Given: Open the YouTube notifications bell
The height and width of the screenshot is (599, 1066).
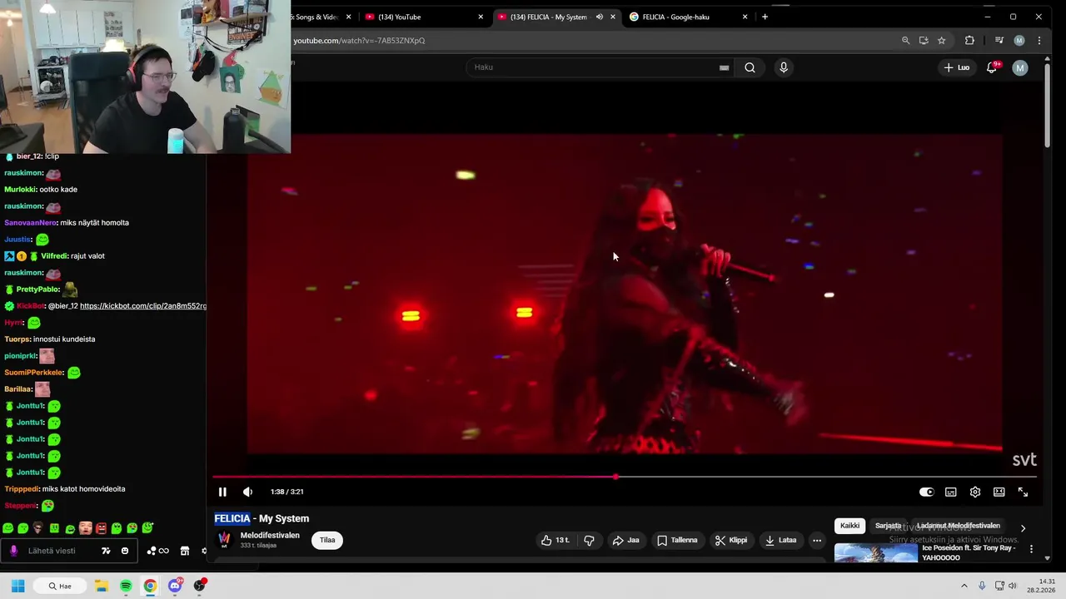Looking at the screenshot, I should 991,67.
